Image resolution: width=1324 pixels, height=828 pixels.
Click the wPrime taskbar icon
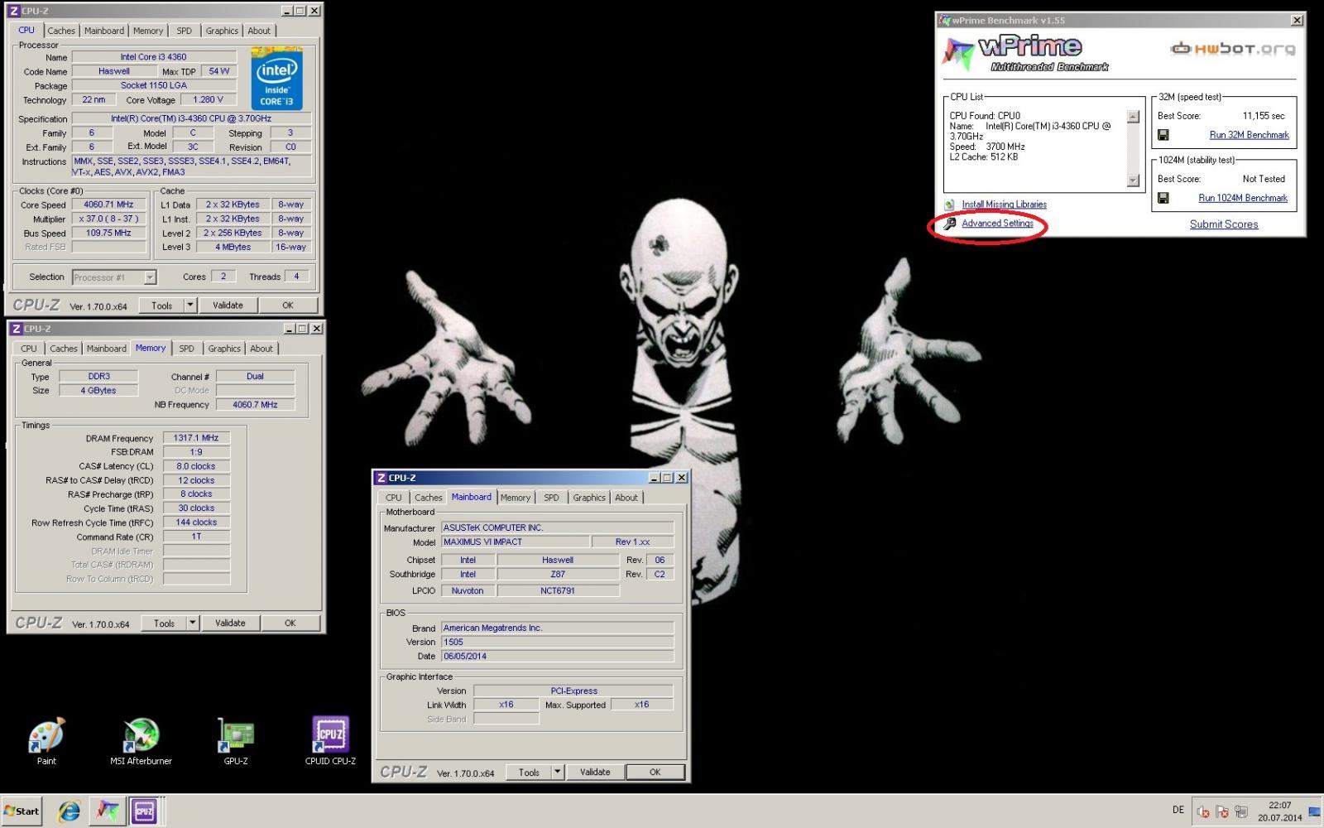tap(107, 811)
